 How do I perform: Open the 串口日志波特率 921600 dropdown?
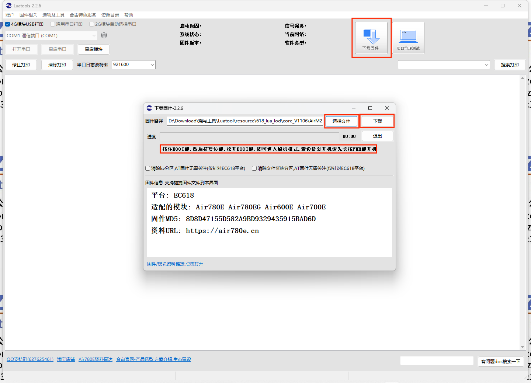click(133, 65)
